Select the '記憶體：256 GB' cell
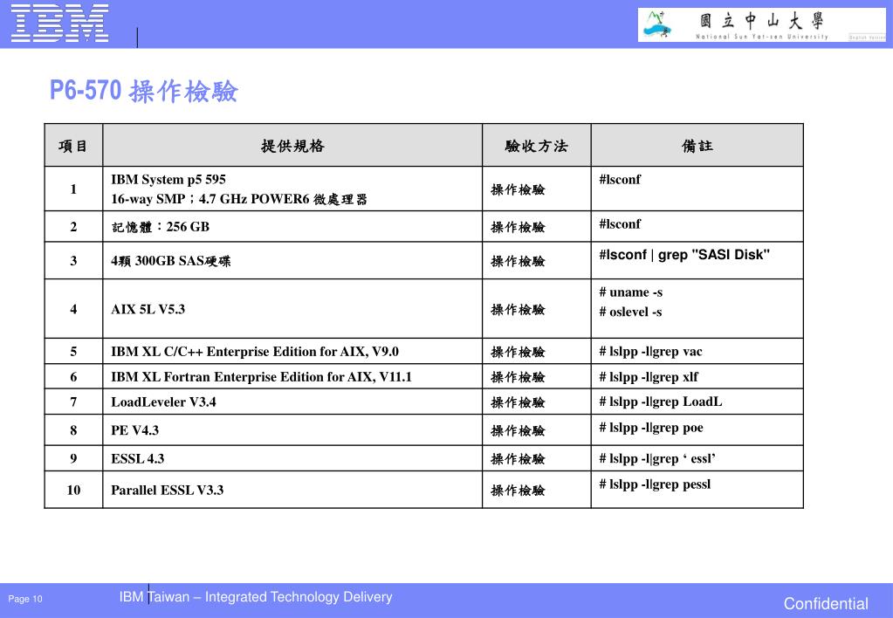This screenshot has height=618, width=893. pos(292,227)
